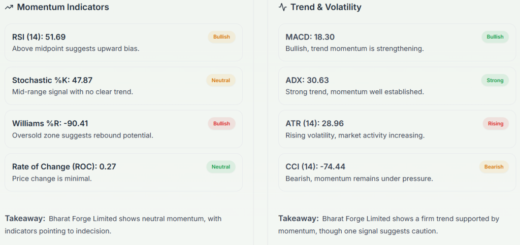Screen dimensions: 520x245
Task: Click the Bearish badge on CCI card
Action: (x=494, y=167)
